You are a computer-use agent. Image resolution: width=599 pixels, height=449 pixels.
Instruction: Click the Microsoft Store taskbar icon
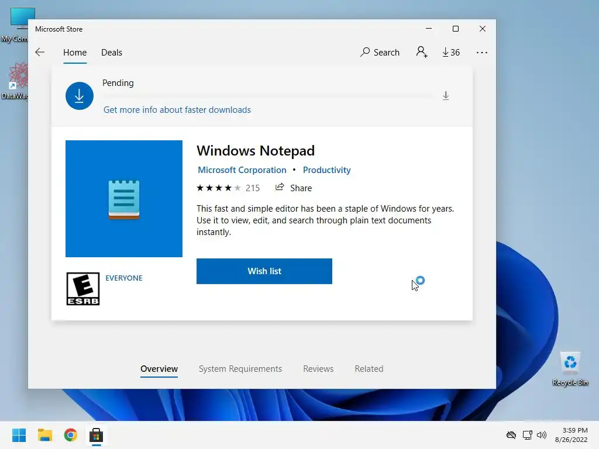pos(97,435)
